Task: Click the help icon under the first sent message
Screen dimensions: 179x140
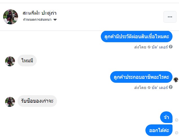Action: click(x=171, y=47)
